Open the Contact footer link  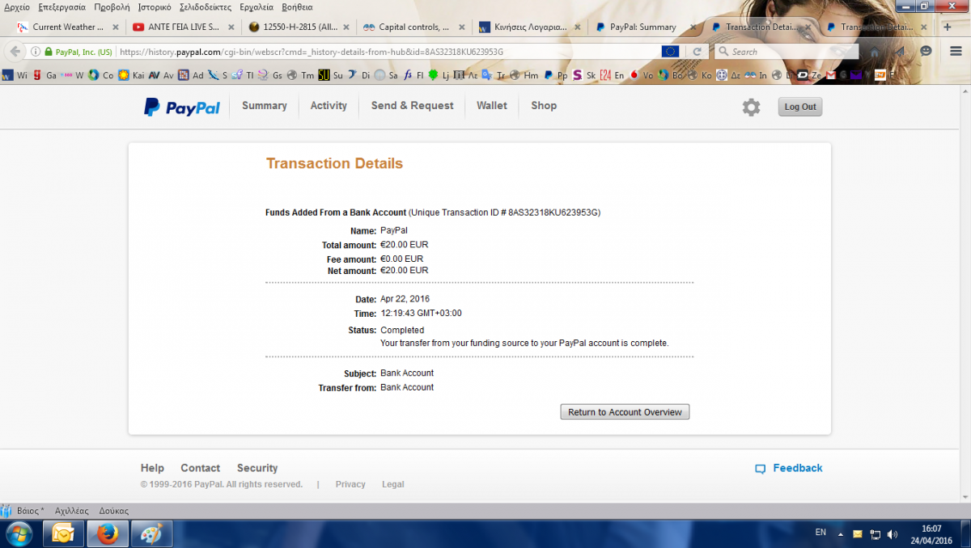(200, 468)
